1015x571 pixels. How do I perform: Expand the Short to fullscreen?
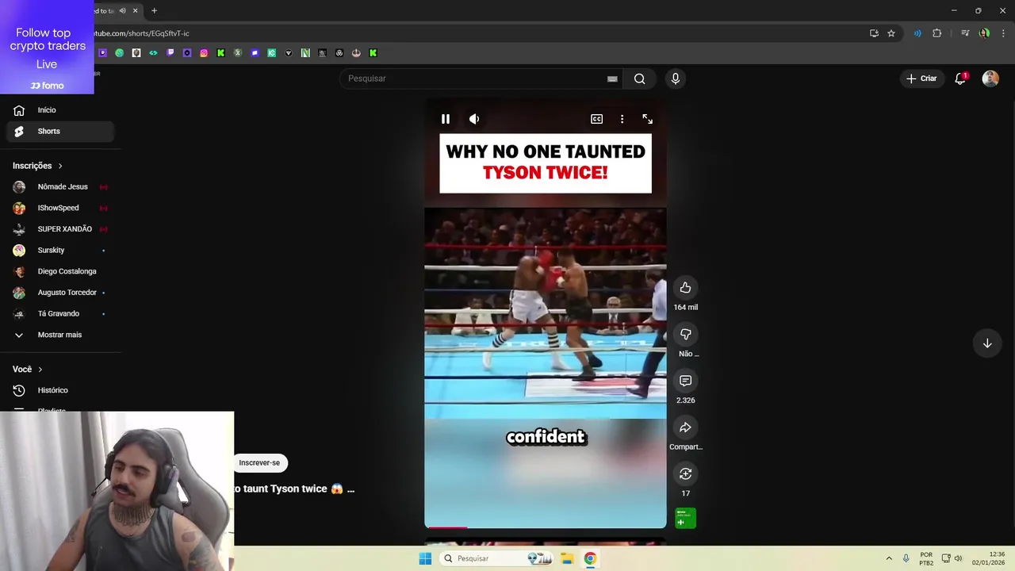pos(648,119)
